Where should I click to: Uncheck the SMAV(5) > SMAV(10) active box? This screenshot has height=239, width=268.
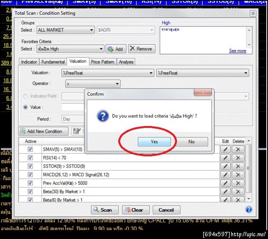tap(30, 149)
